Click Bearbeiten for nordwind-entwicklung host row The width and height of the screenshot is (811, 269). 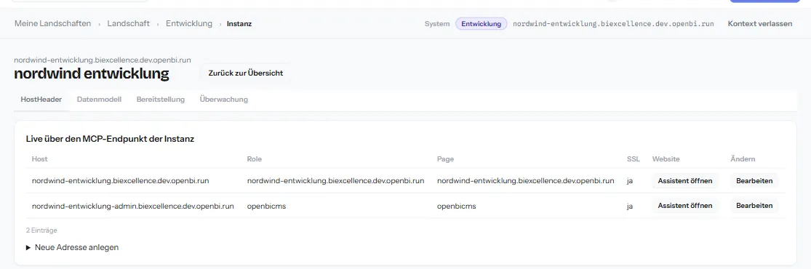754,180
